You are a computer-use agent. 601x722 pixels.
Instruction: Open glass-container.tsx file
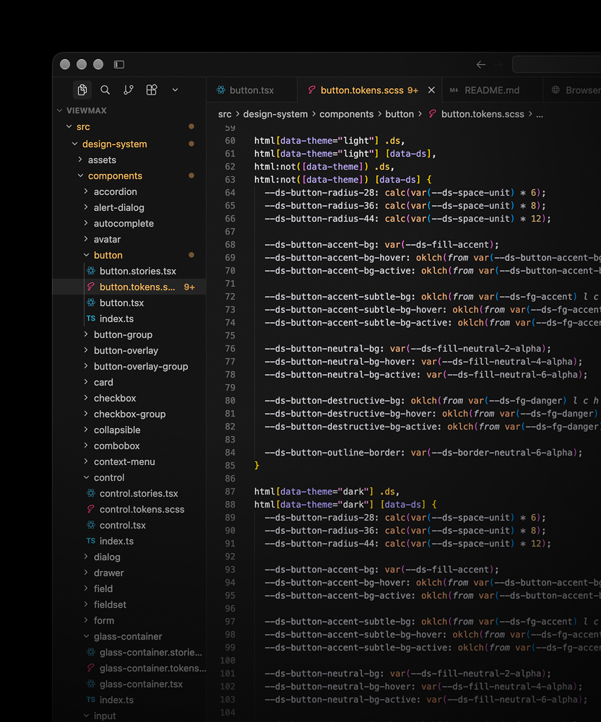point(141,684)
